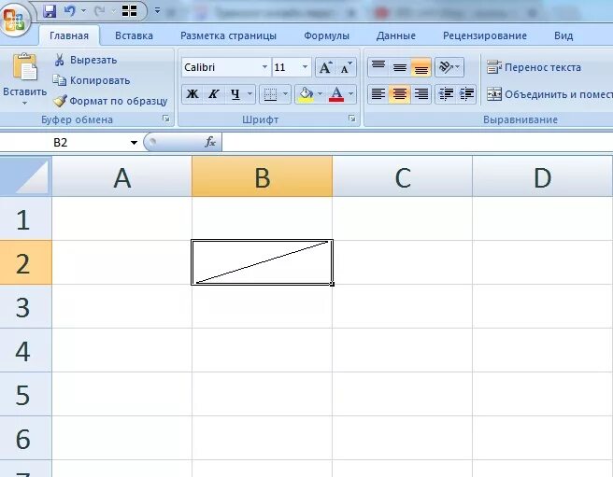The height and width of the screenshot is (477, 613).
Task: Click the Вставить paste clipboard icon
Action: click(24, 67)
